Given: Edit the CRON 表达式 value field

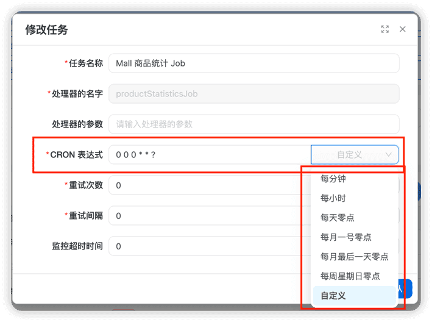Looking at the screenshot, I should coord(210,155).
